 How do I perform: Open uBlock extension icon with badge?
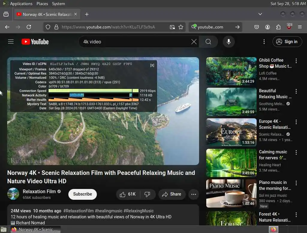289,27
